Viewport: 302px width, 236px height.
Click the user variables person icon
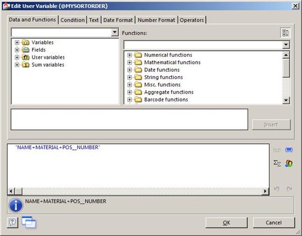click(289, 163)
